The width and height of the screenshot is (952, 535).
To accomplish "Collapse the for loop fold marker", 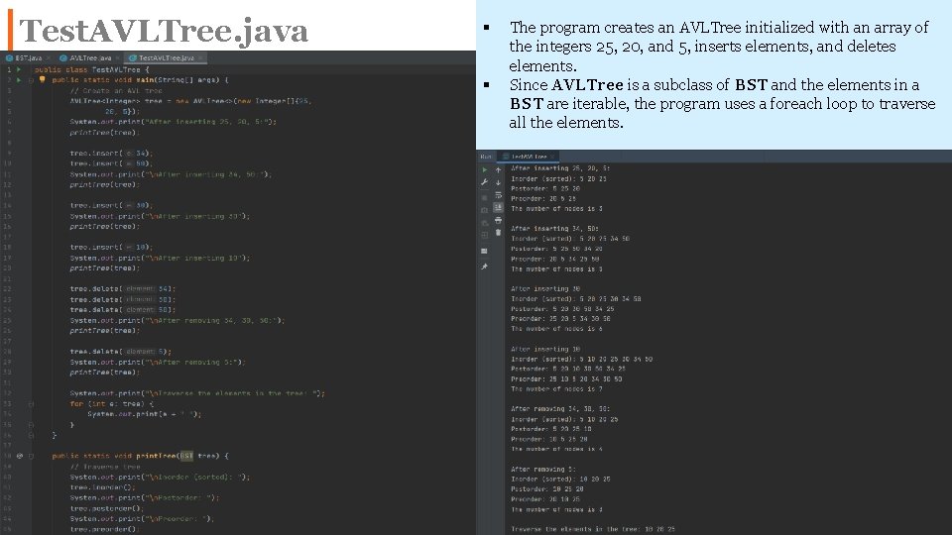I will (31, 404).
